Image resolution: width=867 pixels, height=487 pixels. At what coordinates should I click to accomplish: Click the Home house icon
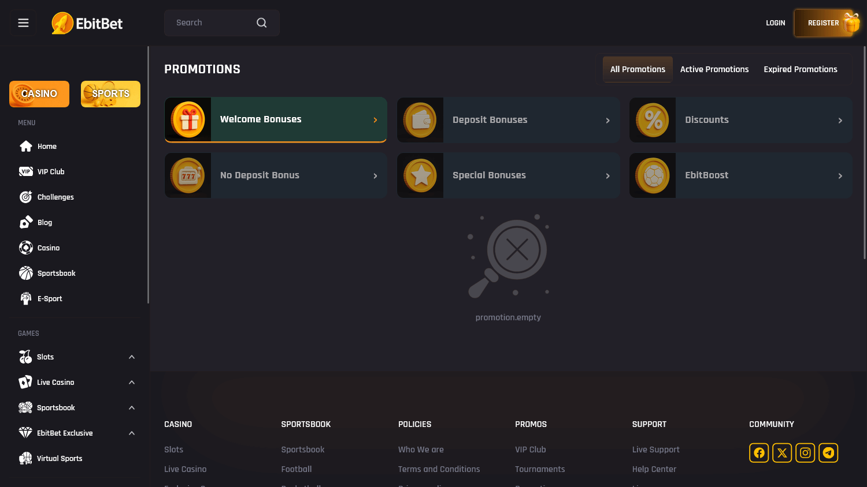[26, 146]
